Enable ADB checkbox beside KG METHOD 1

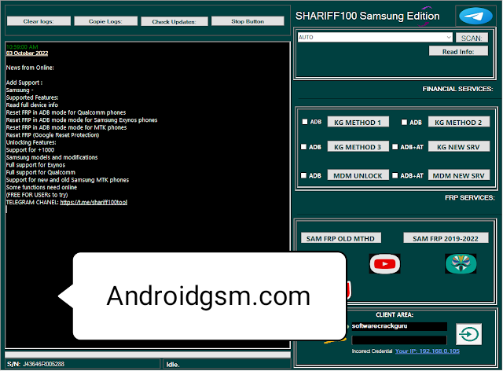tap(305, 122)
